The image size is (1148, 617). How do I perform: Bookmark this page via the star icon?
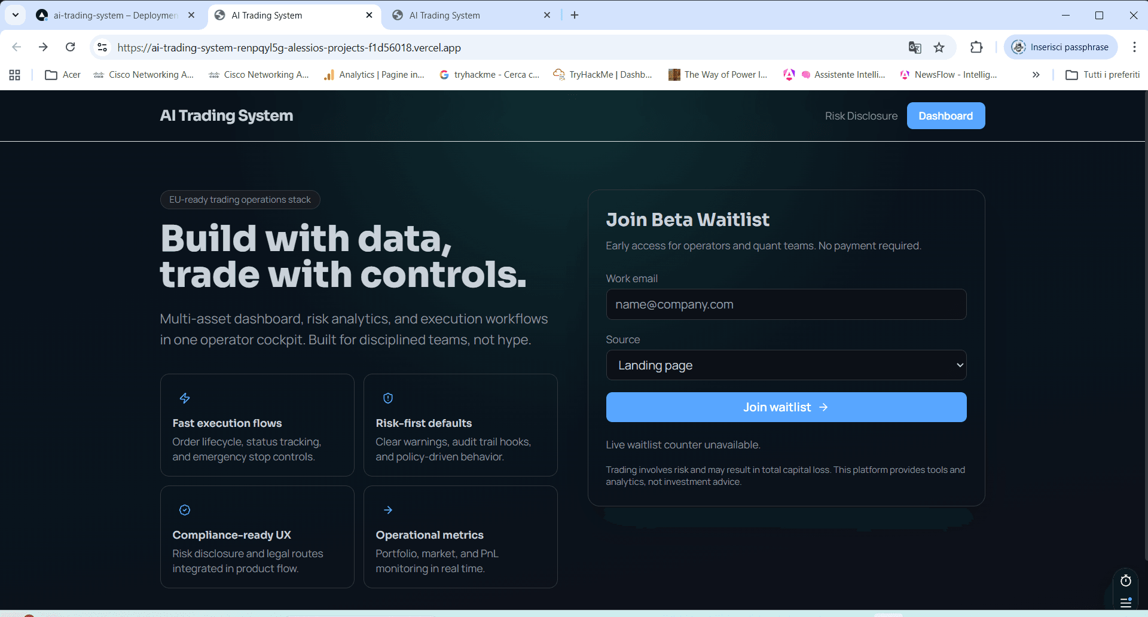tap(939, 47)
